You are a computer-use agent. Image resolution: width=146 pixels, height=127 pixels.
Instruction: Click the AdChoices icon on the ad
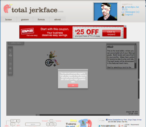click(x=125, y=26)
